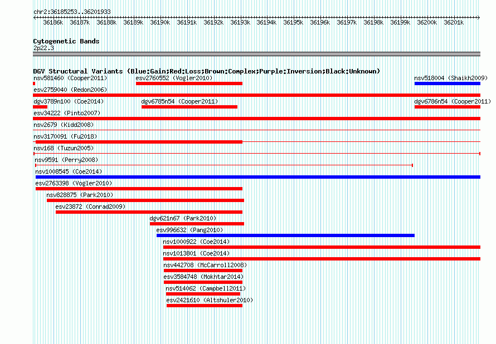Click esv3584748 (Mokhtar2014) variant label

coord(204,277)
